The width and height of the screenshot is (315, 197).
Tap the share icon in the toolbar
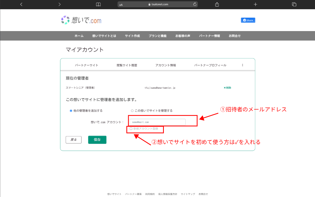pos(217,4)
